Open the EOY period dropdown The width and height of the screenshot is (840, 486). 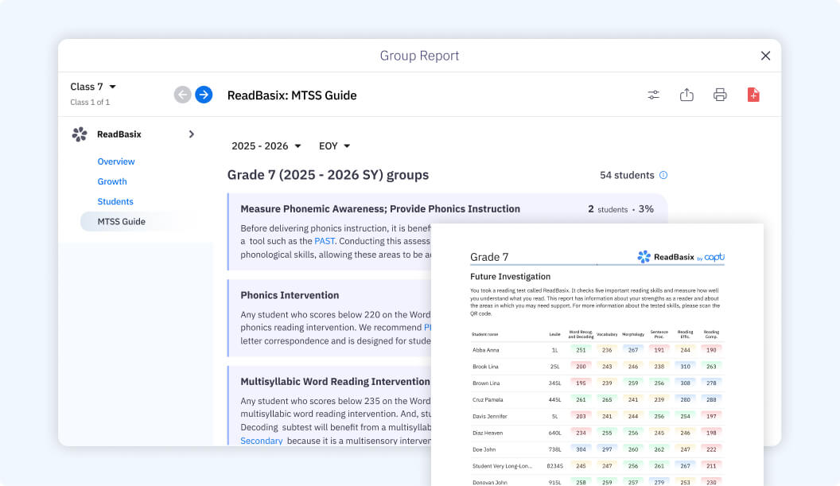(x=334, y=146)
